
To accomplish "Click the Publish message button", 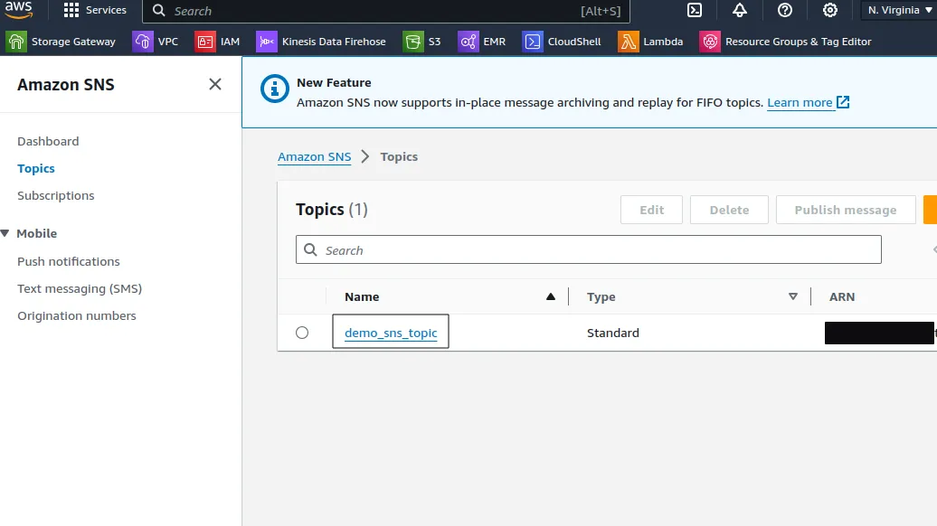I will click(845, 209).
